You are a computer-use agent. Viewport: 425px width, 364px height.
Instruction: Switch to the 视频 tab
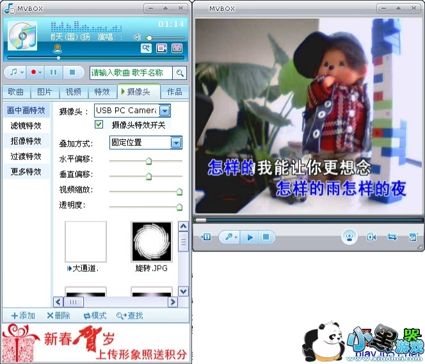click(x=74, y=92)
